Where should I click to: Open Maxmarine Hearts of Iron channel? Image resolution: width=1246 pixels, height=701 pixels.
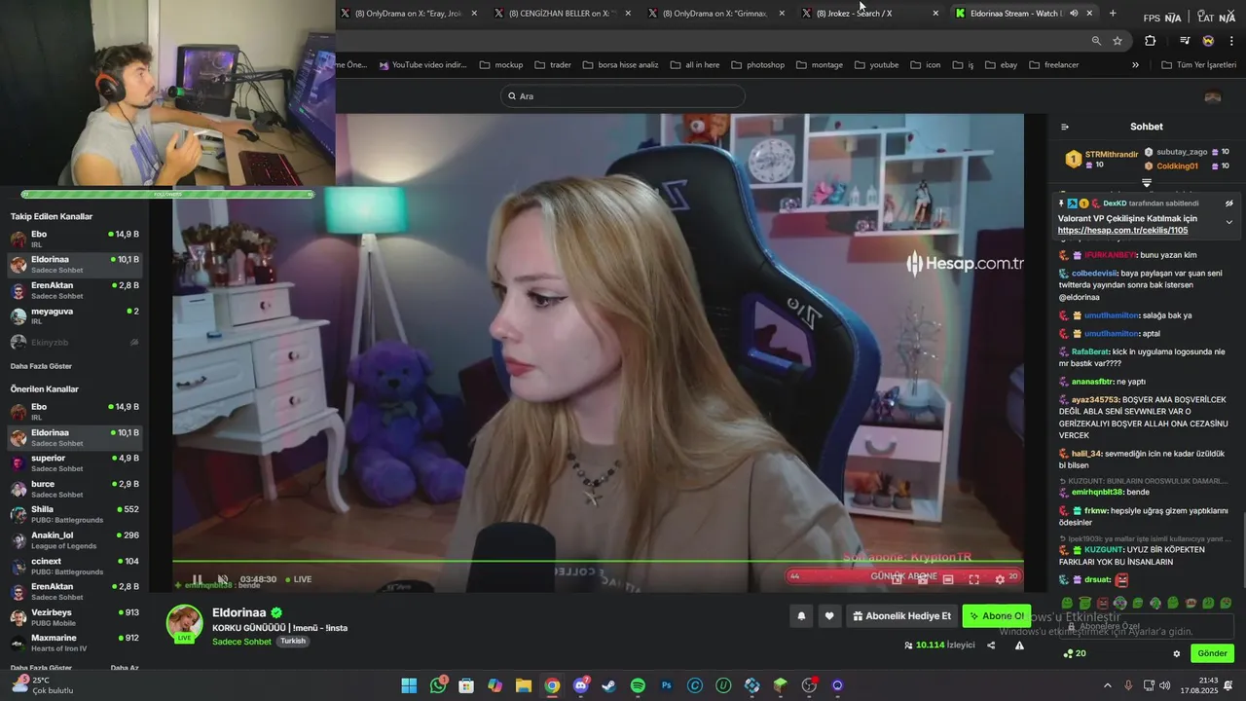(74, 643)
